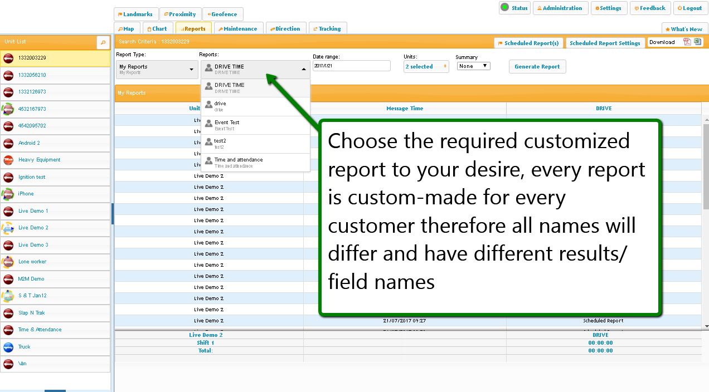Switch to the Tracking tab
The height and width of the screenshot is (392, 709).
[x=327, y=29]
